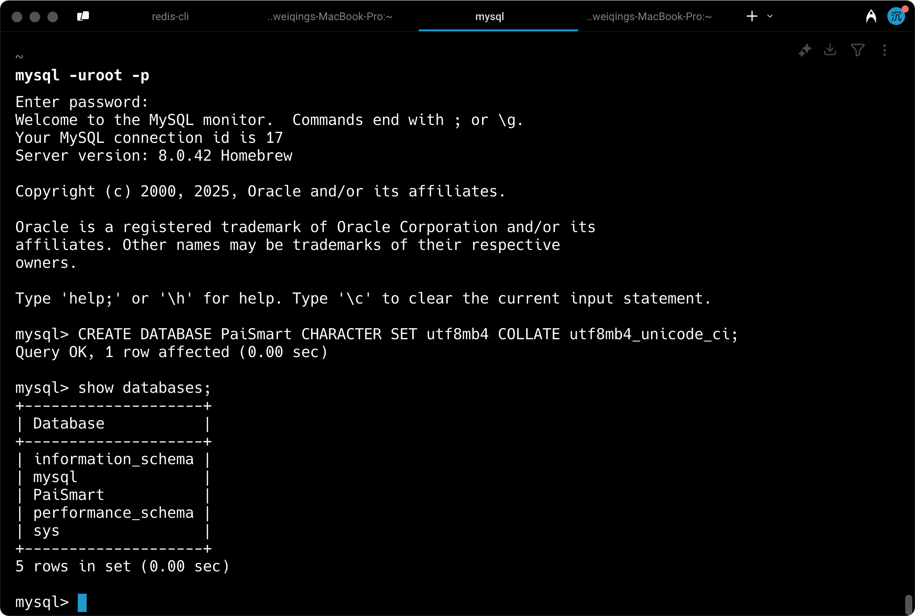Viewport: 915px width, 616px height.
Task: Select the 'mysql -uroot -p' command line
Action: click(x=82, y=75)
